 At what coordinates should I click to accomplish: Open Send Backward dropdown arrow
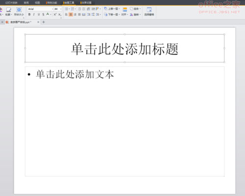[x=120, y=15]
